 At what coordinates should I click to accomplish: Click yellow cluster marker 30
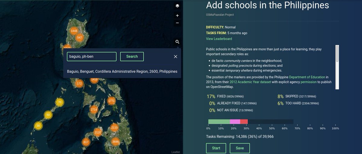(38, 126)
